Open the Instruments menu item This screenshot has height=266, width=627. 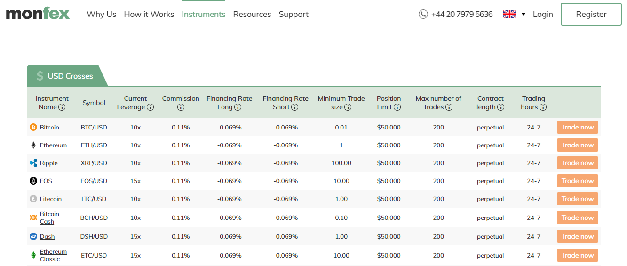(204, 14)
